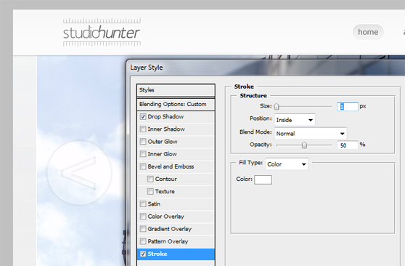Select the Pattern Overlay label row
The height and width of the screenshot is (266, 405).
(x=176, y=241)
